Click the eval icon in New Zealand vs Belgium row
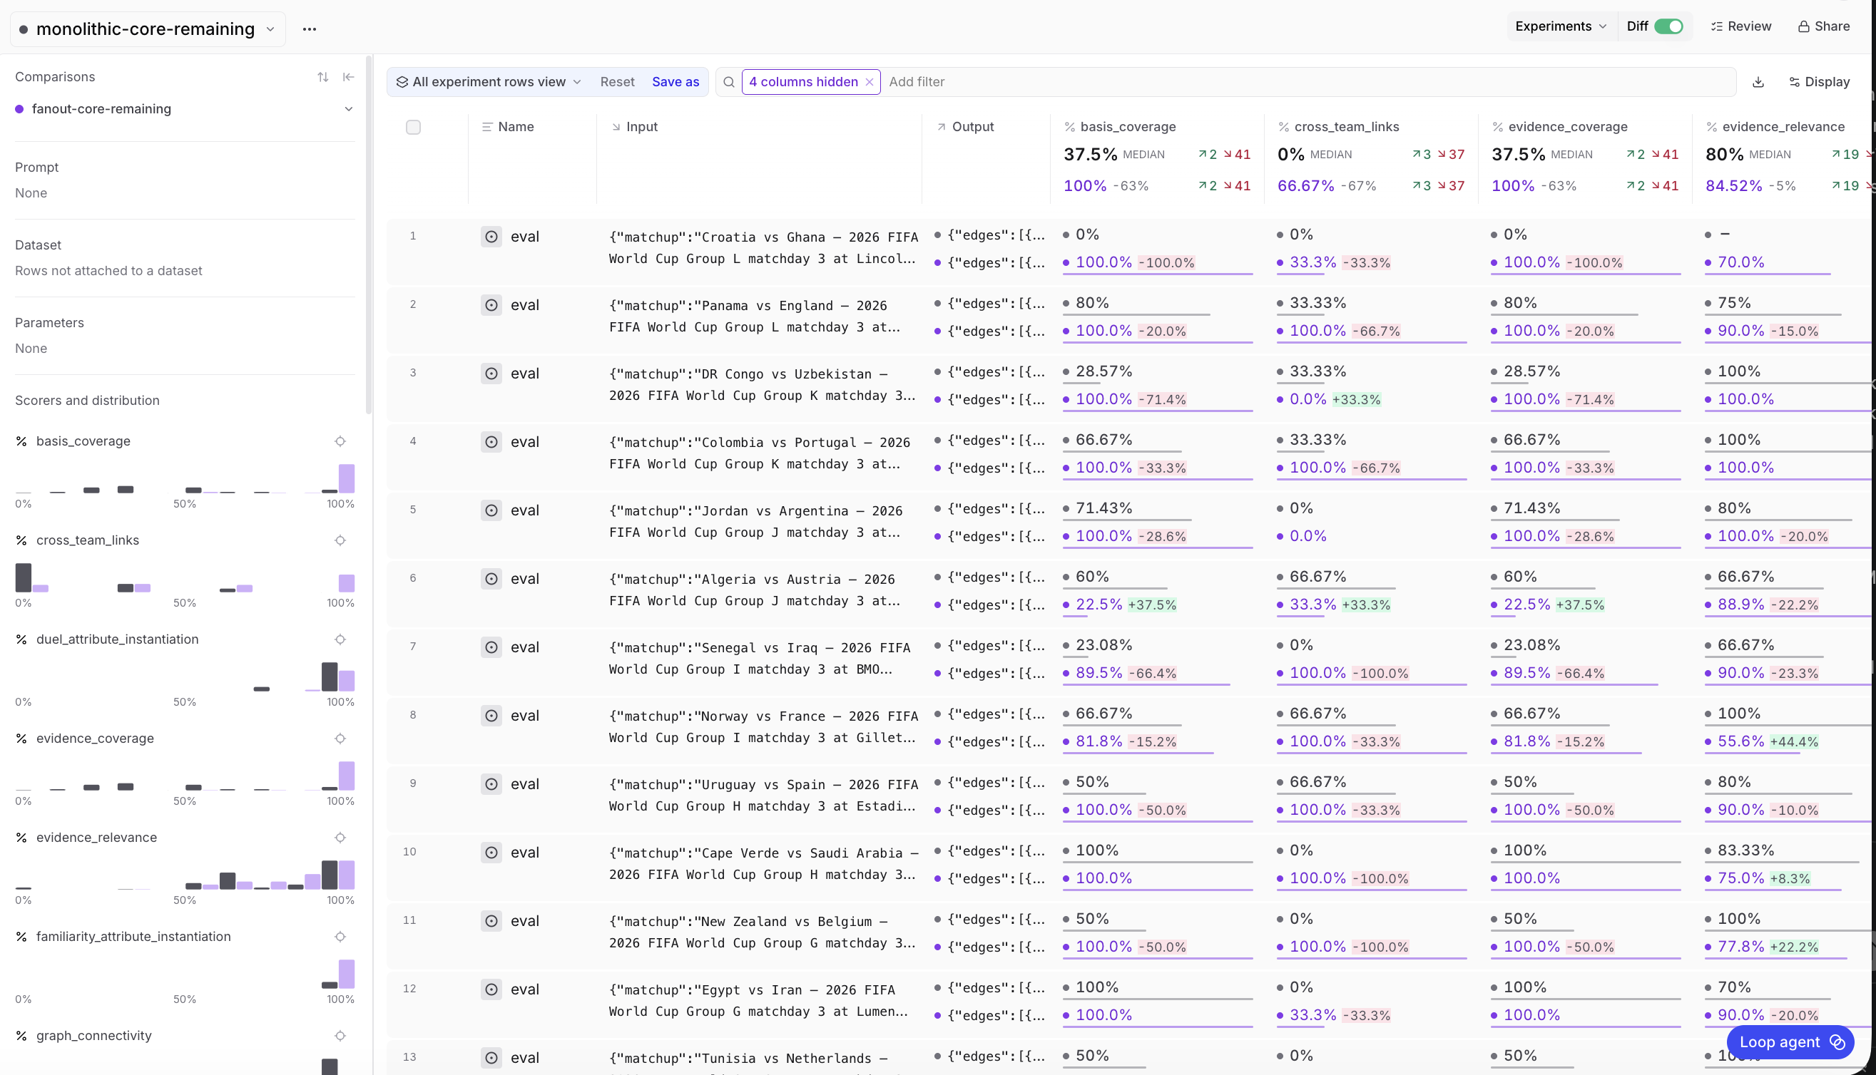Viewport: 1876px width, 1075px height. pos(491,921)
